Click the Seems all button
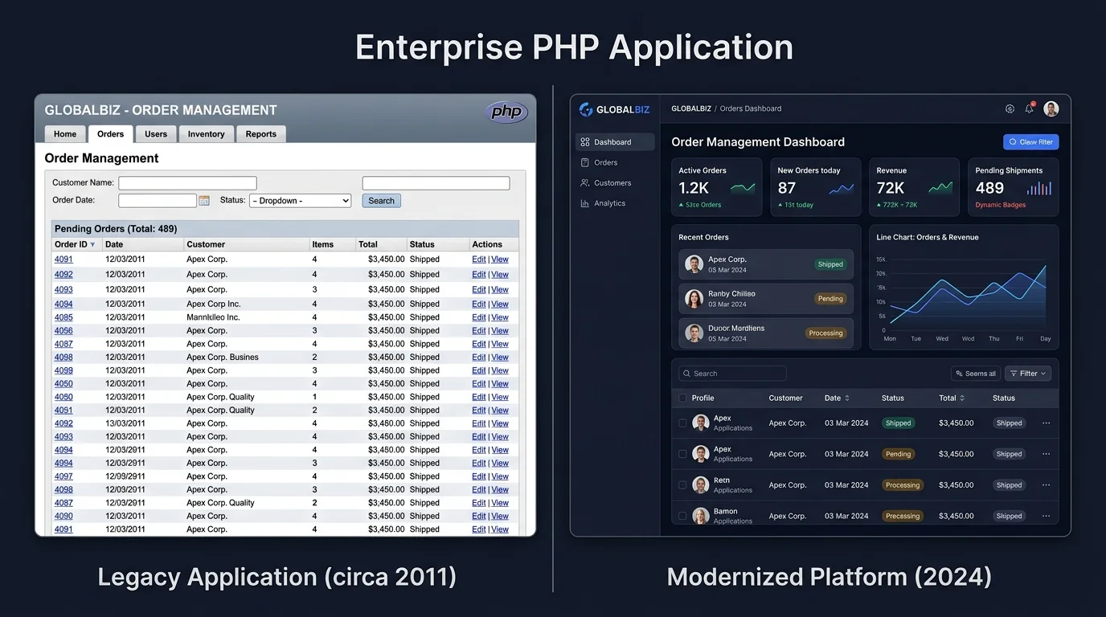 (976, 374)
